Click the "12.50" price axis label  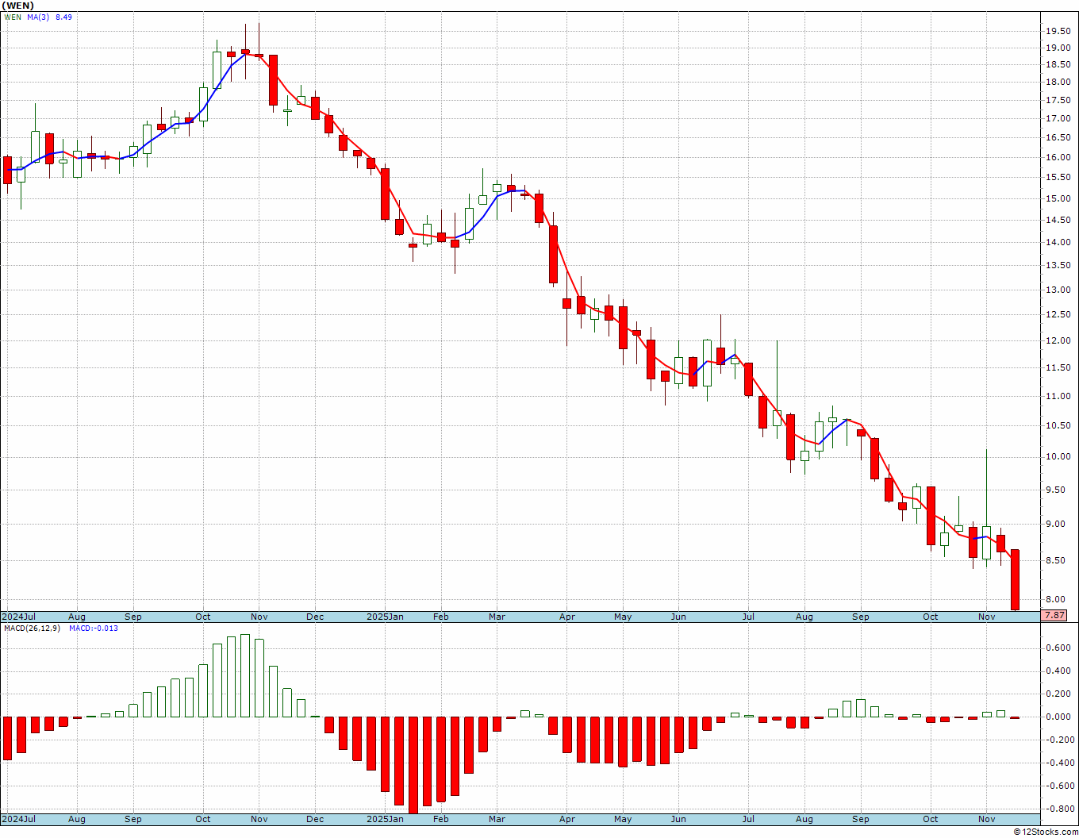[x=1058, y=315]
